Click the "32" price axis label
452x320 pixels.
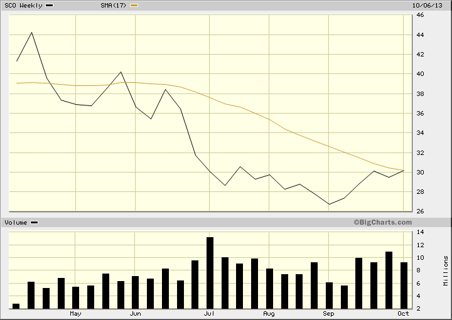[420, 152]
